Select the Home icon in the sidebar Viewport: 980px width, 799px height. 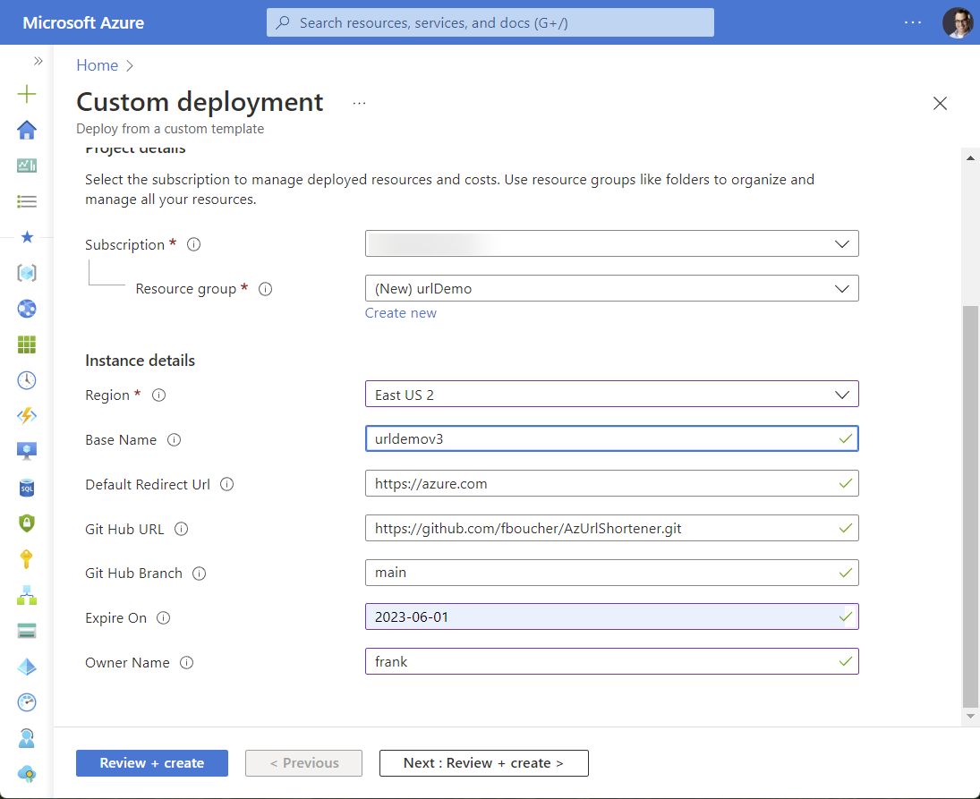point(26,129)
